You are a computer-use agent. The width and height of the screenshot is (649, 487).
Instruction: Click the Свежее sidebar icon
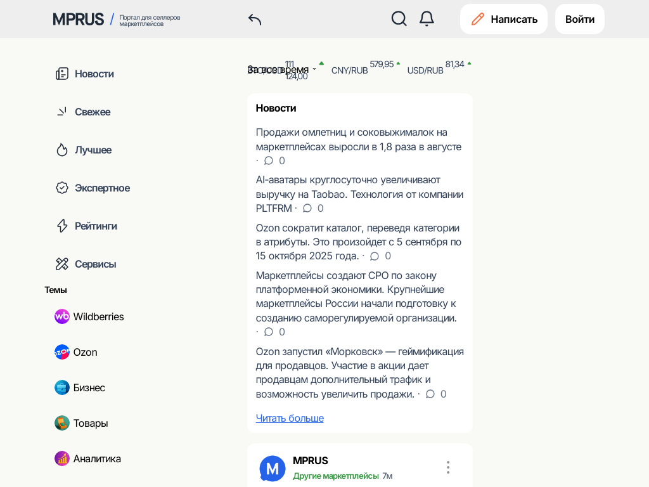pos(62,112)
